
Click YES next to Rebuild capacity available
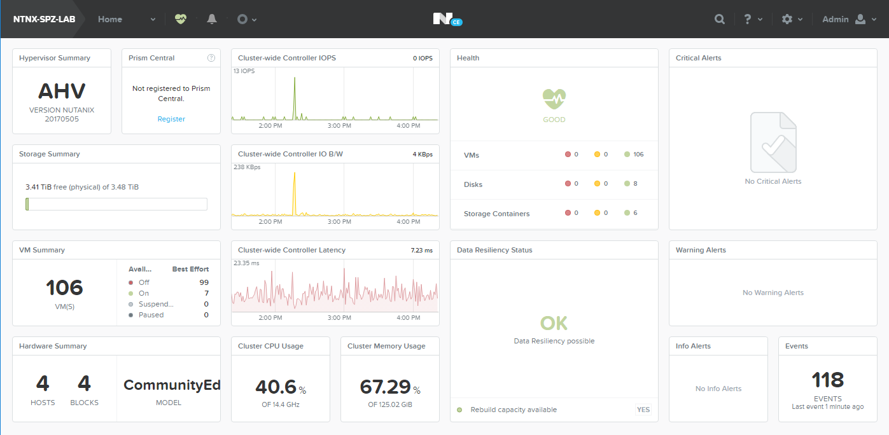pos(643,410)
